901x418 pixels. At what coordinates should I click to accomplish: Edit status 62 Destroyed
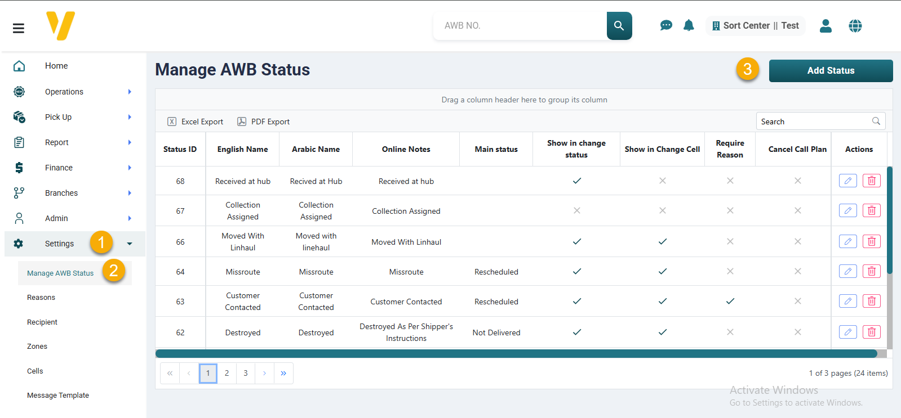848,332
